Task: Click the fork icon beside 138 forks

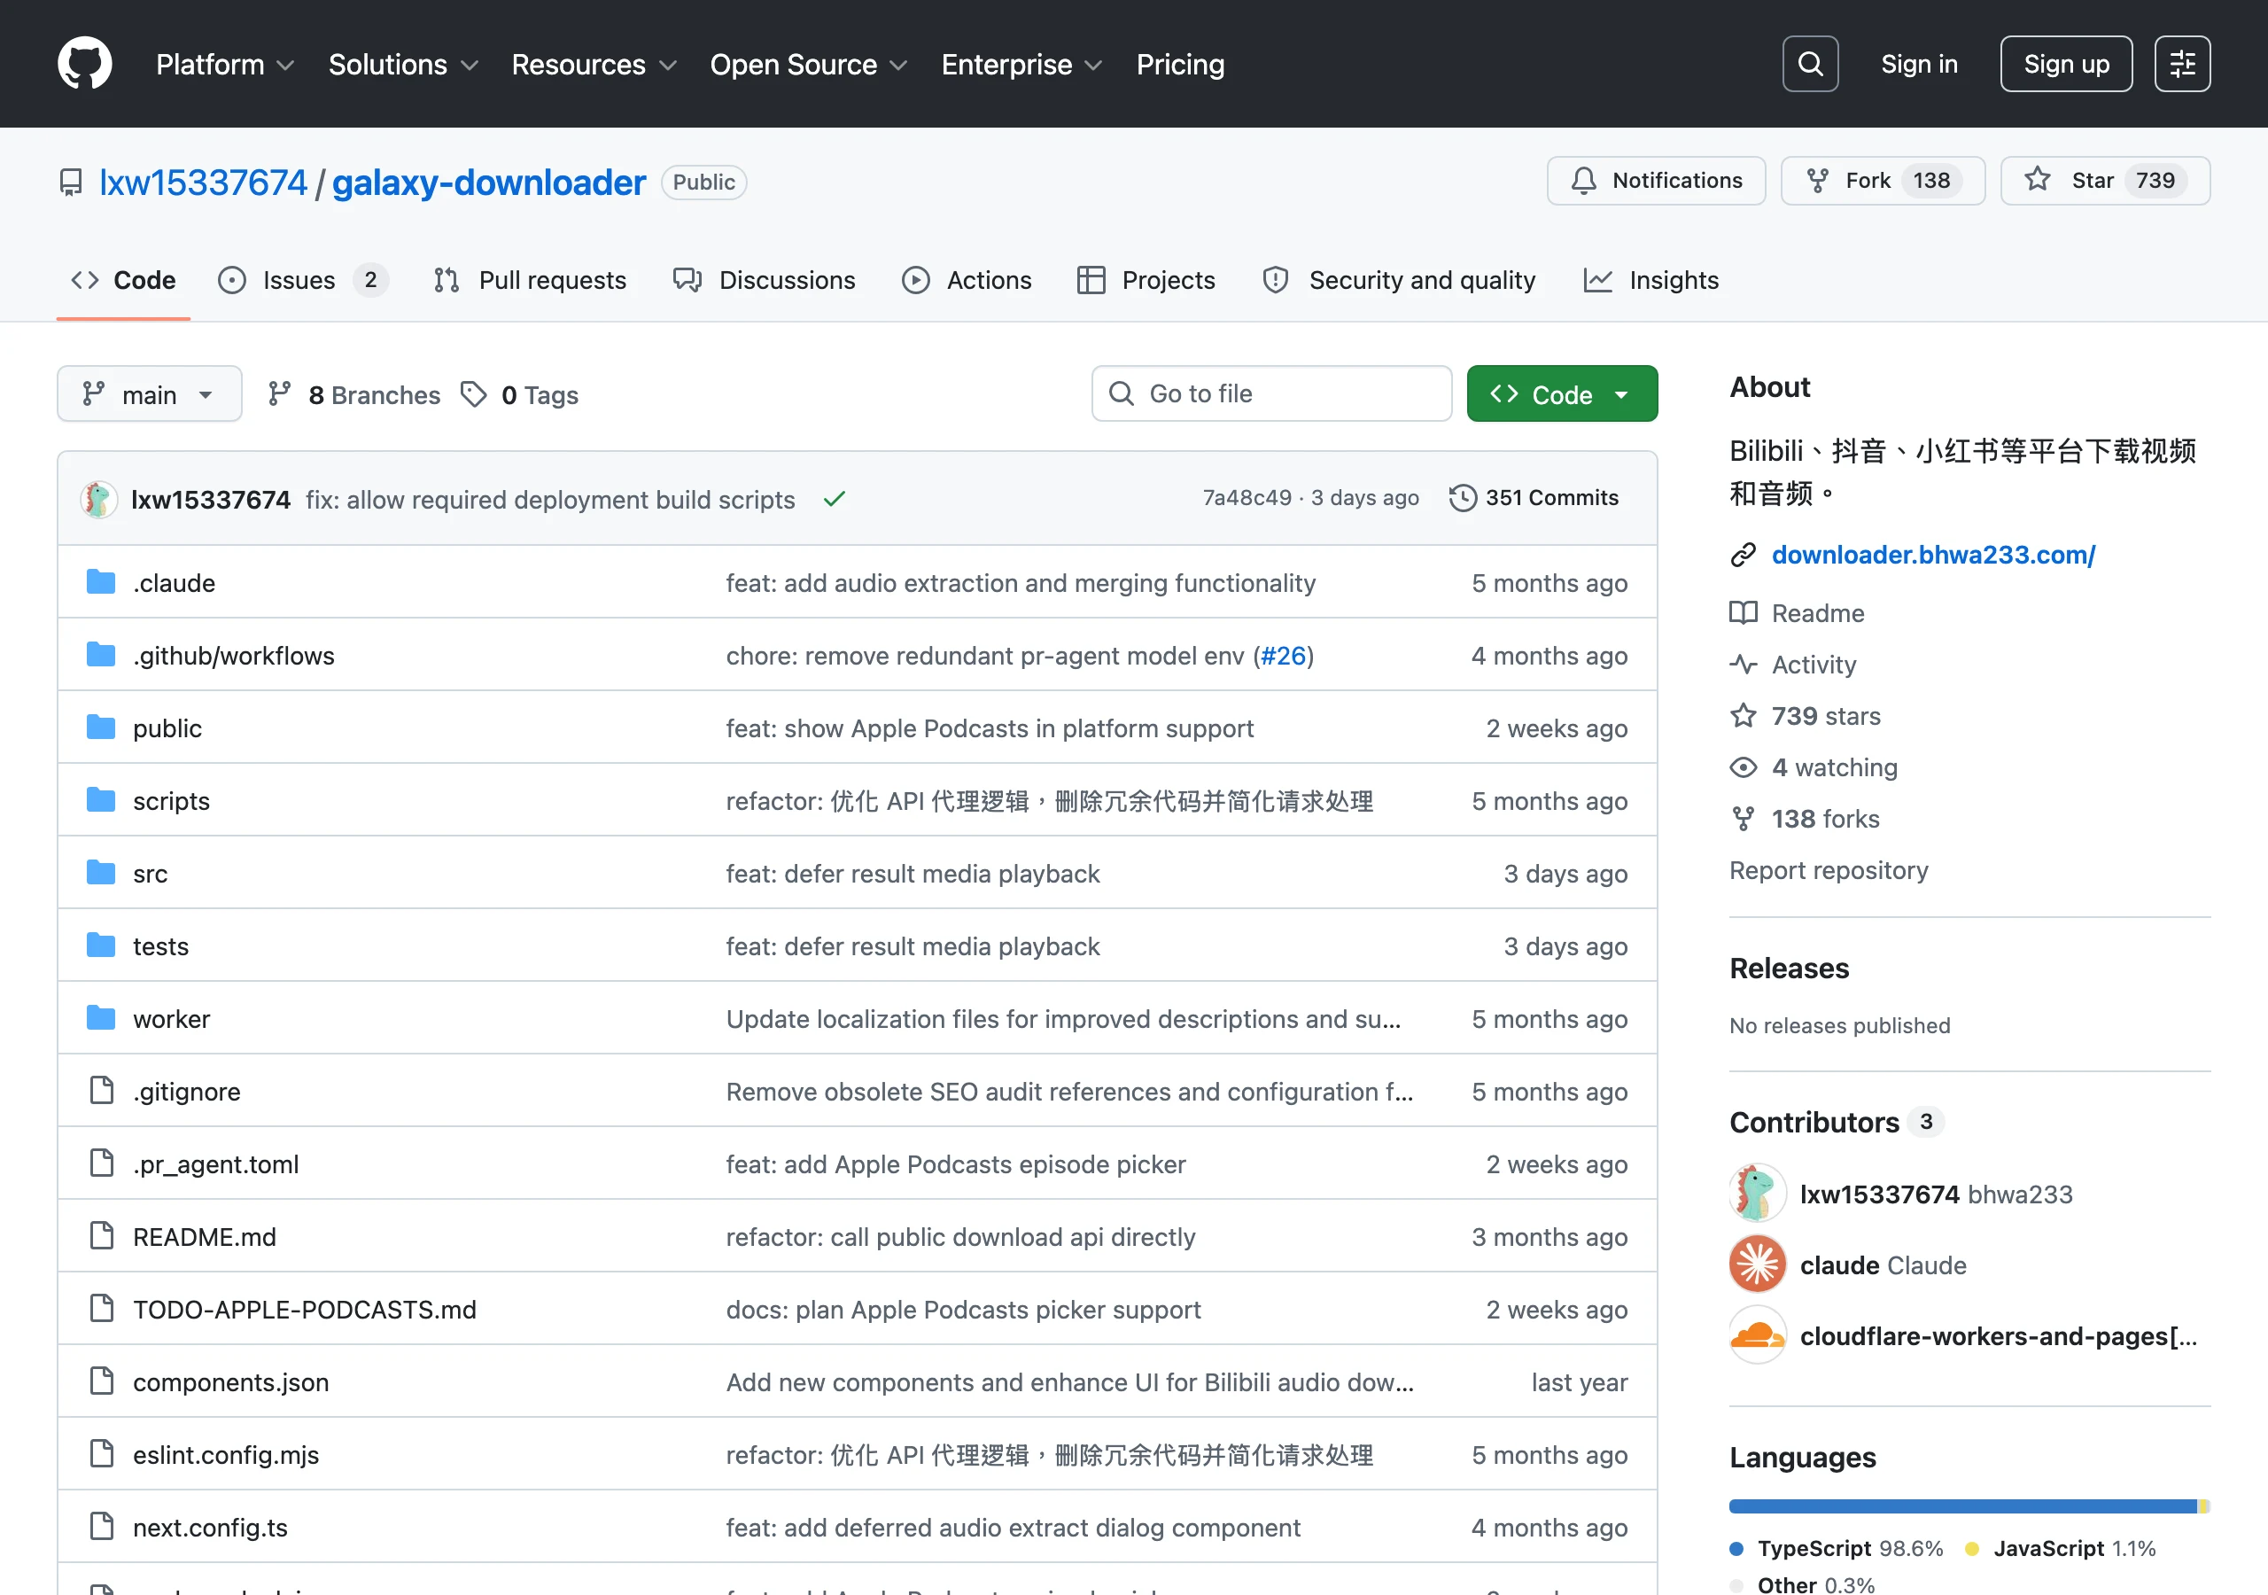Action: click(x=1744, y=818)
